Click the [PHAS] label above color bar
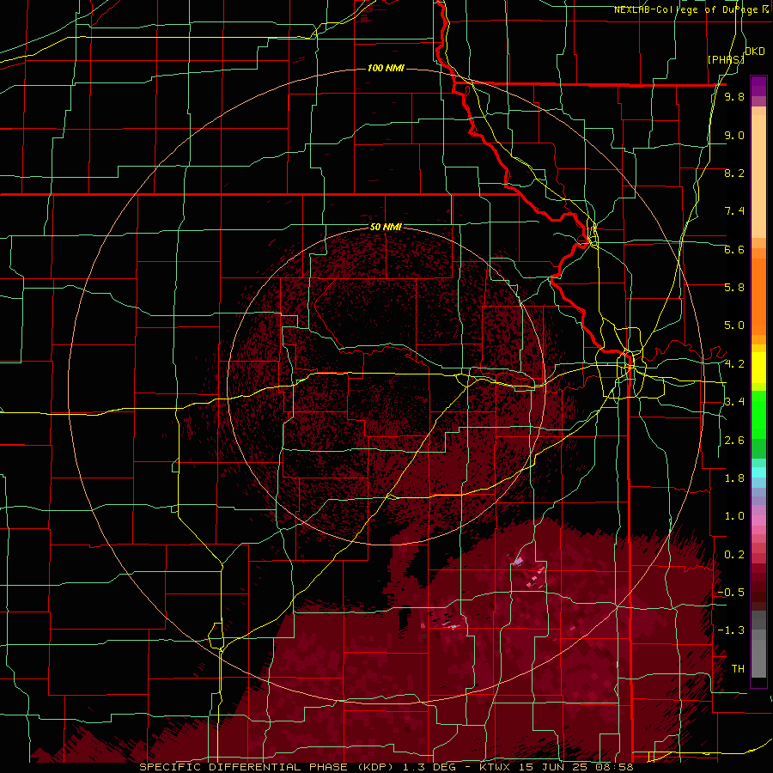Image resolution: width=773 pixels, height=773 pixels. pyautogui.click(x=726, y=59)
